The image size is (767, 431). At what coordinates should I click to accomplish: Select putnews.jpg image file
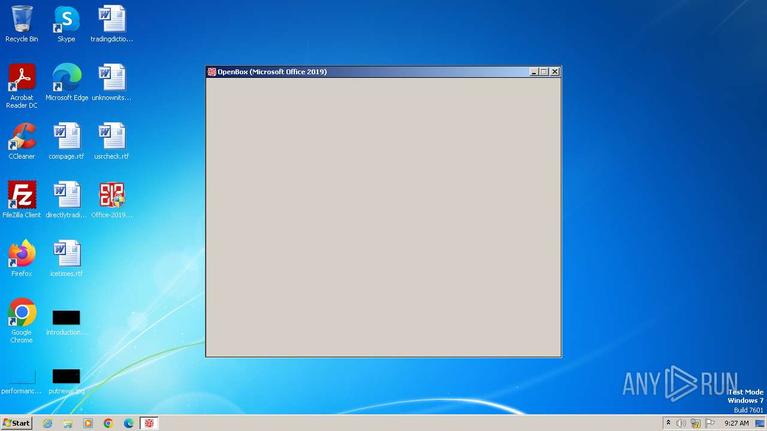pos(66,381)
